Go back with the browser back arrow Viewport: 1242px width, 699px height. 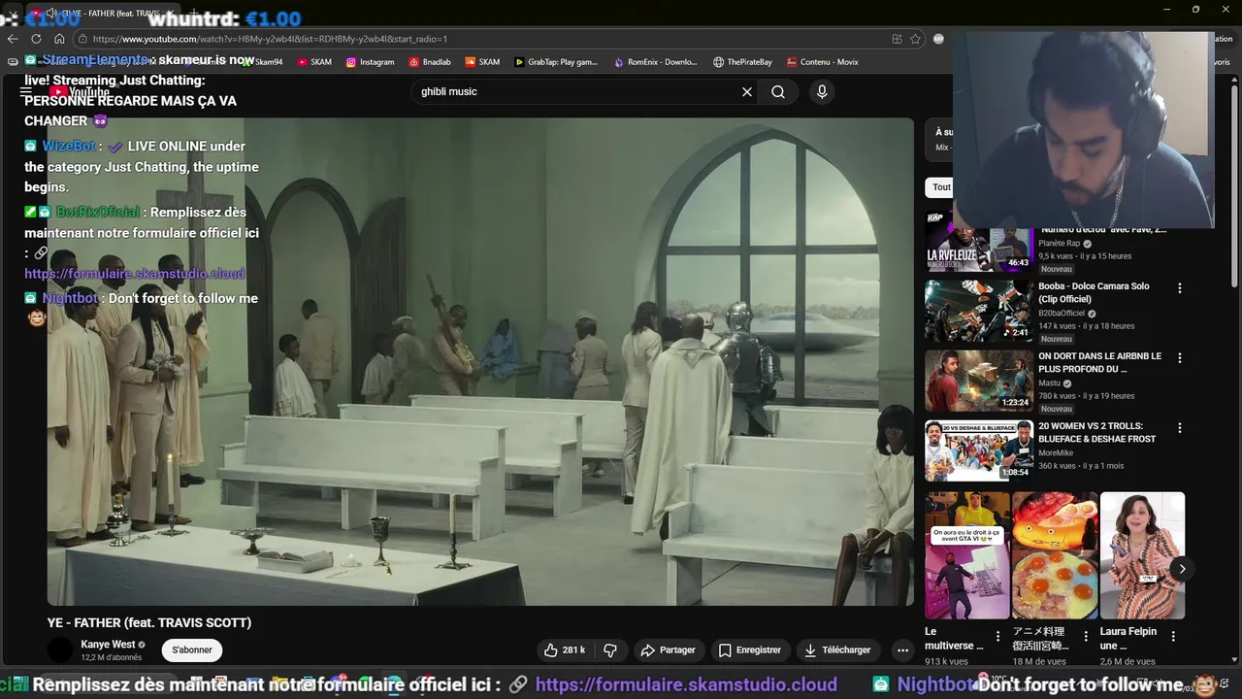point(13,39)
